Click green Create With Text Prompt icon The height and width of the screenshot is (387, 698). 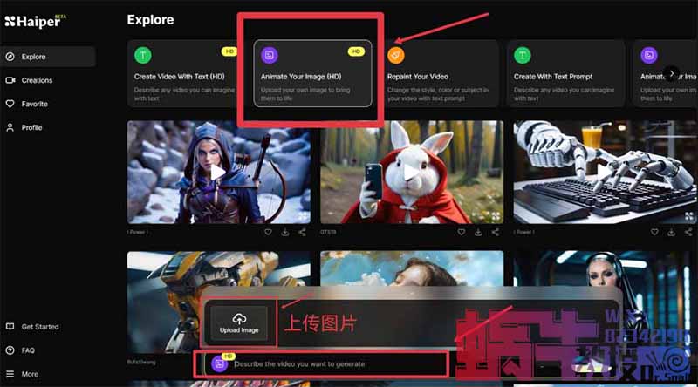[x=523, y=54]
